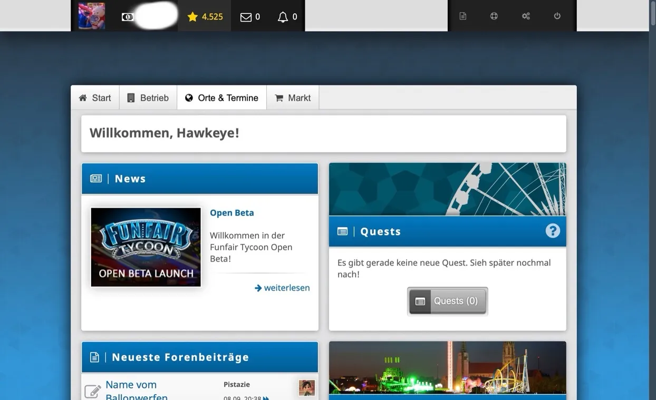
Task: Log out using the power icon
Action: pos(557,16)
